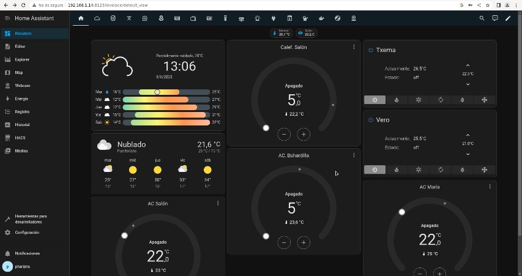Open Historial in sidebar
The width and height of the screenshot is (522, 276).
[x=35, y=125]
